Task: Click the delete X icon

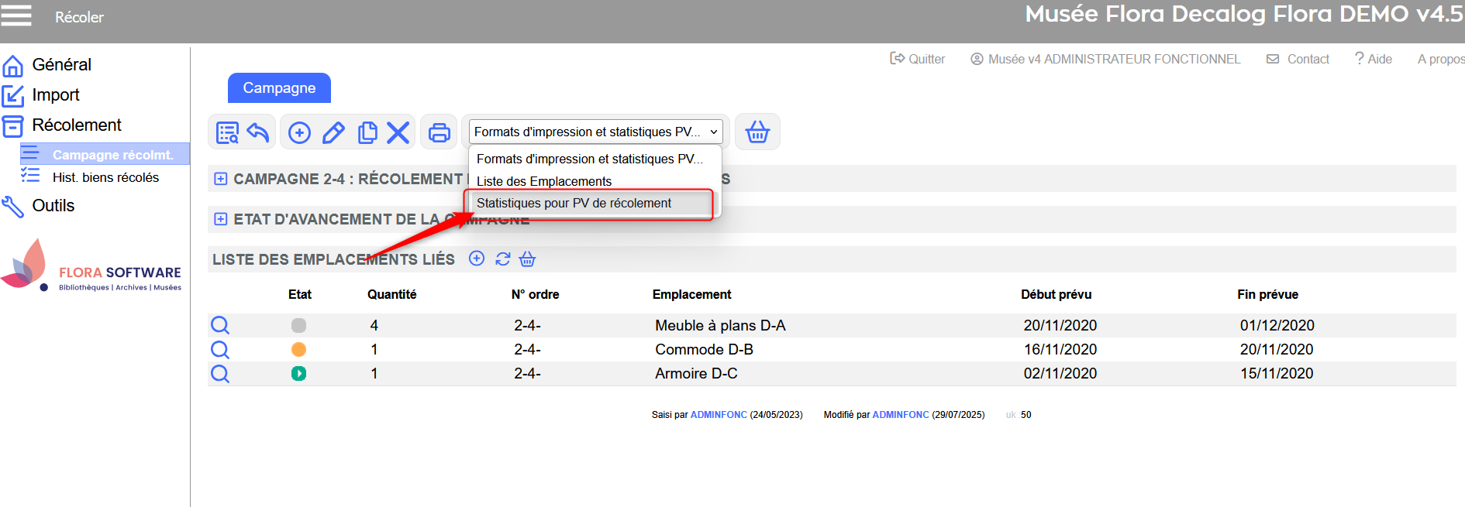Action: pos(398,132)
